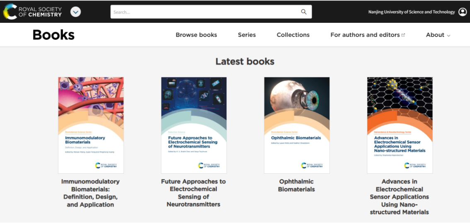Focus the Search text field
The width and height of the screenshot is (470, 223).
tap(205, 12)
